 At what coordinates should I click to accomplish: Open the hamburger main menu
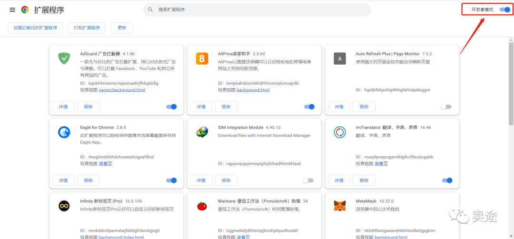(12, 10)
